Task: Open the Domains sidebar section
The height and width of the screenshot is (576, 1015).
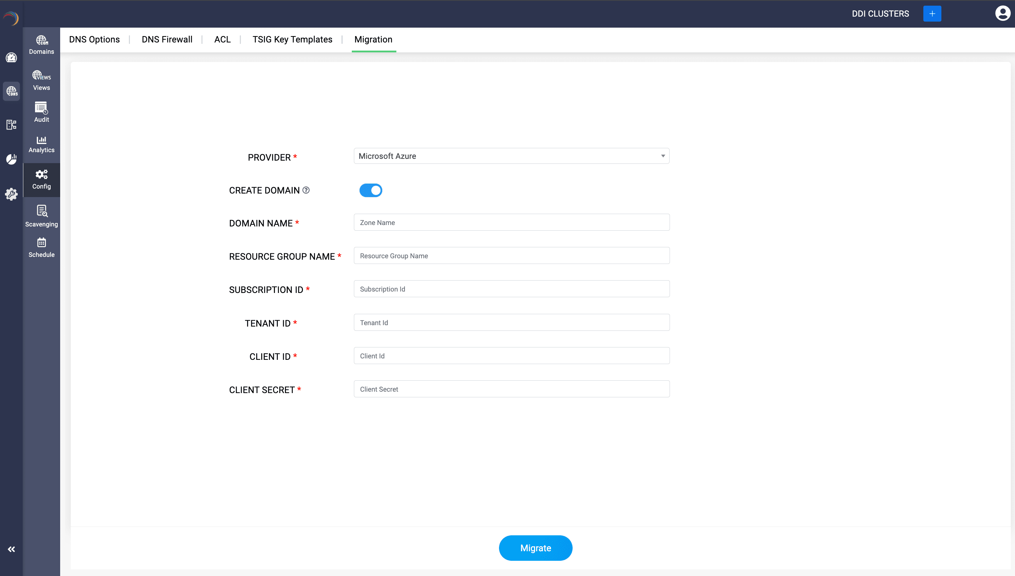Action: (x=41, y=45)
